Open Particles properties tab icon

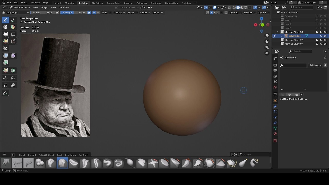(275, 112)
